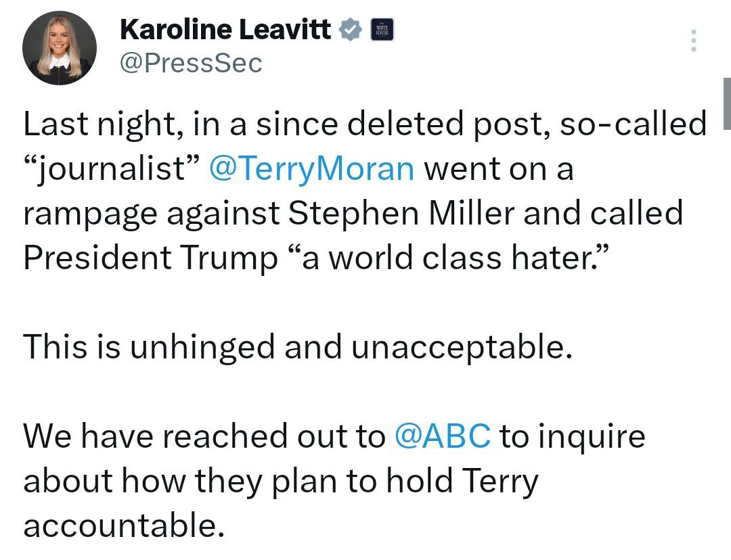
Task: Open the tweet options via the vertical dots
Action: (693, 41)
